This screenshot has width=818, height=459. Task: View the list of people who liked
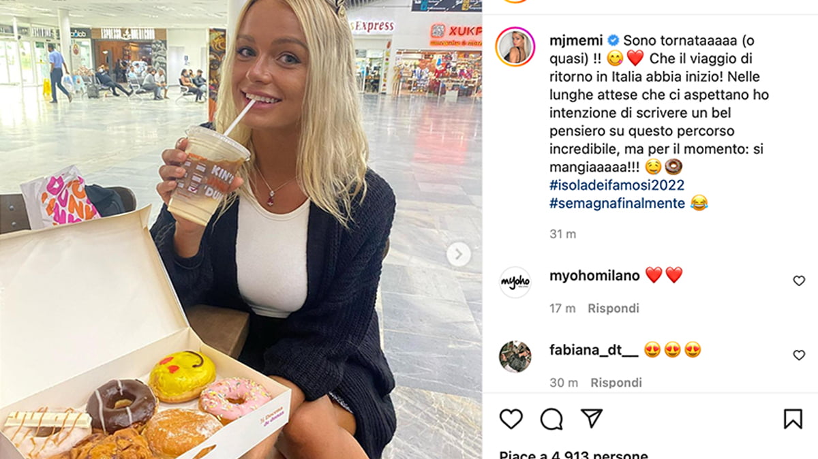point(573,454)
